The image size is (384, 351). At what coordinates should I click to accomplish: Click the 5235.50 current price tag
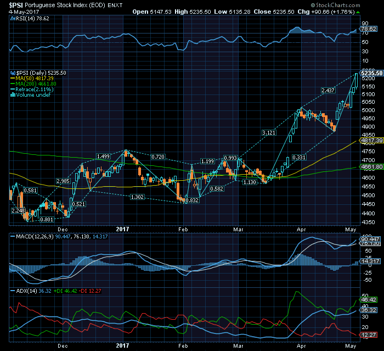point(371,73)
